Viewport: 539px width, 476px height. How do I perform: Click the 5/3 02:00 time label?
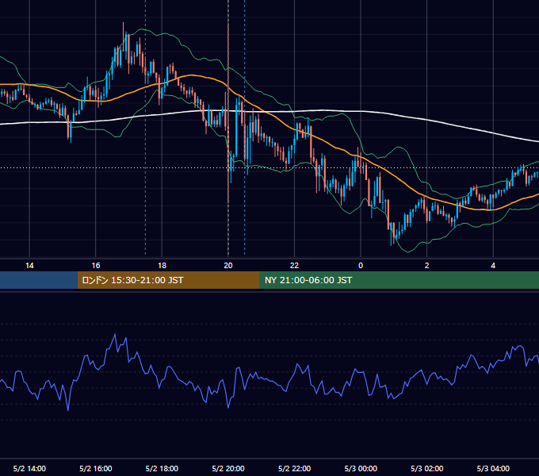427,468
